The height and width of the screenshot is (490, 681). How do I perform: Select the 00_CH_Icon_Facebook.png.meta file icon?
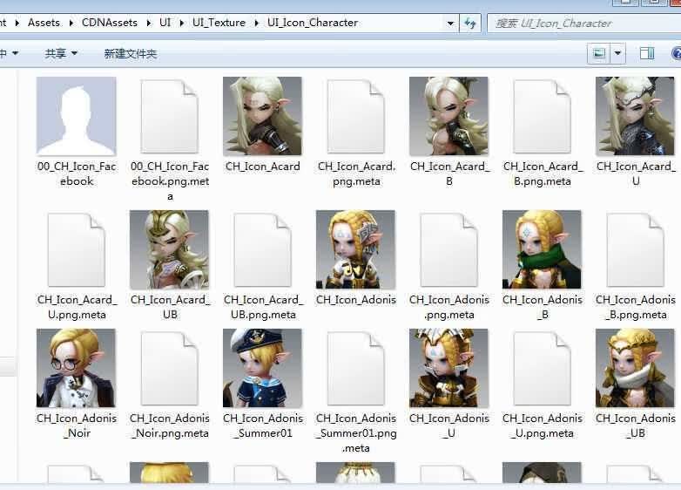point(170,116)
